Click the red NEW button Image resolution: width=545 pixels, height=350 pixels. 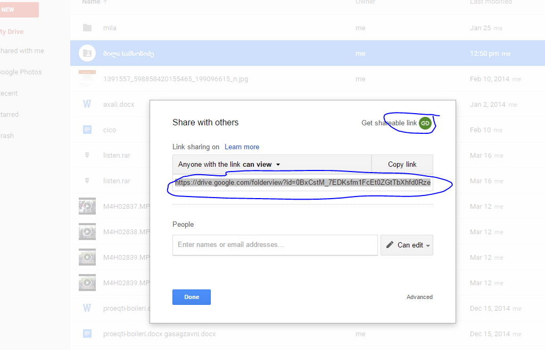(19, 10)
